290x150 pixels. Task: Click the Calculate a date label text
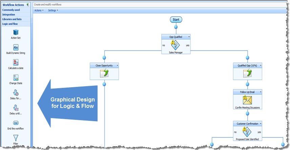[x=16, y=68]
